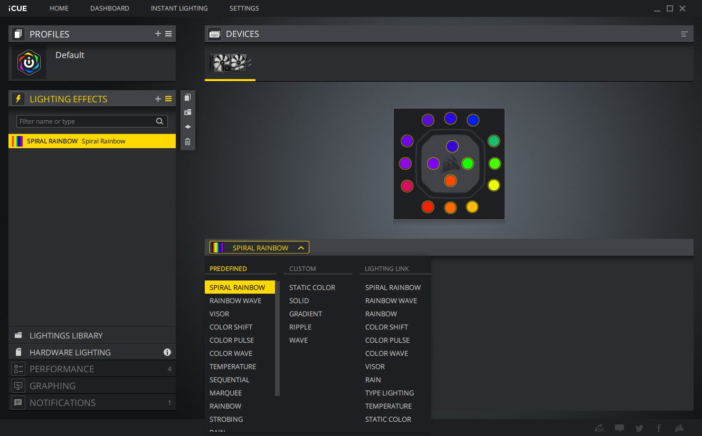The width and height of the screenshot is (702, 436).
Task: Add a new profile with plus icon
Action: tap(158, 34)
